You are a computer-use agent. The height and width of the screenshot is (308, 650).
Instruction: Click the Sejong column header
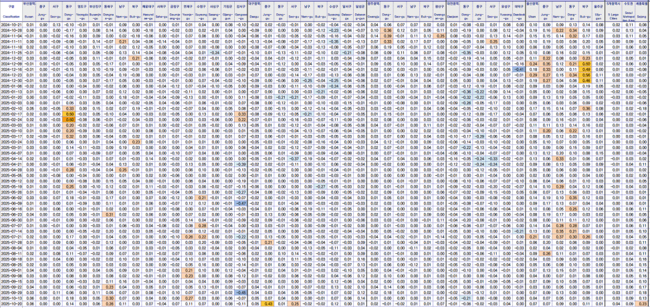(641, 13)
